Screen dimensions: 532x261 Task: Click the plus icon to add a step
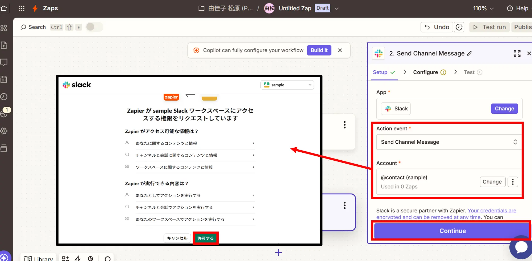[x=279, y=253]
